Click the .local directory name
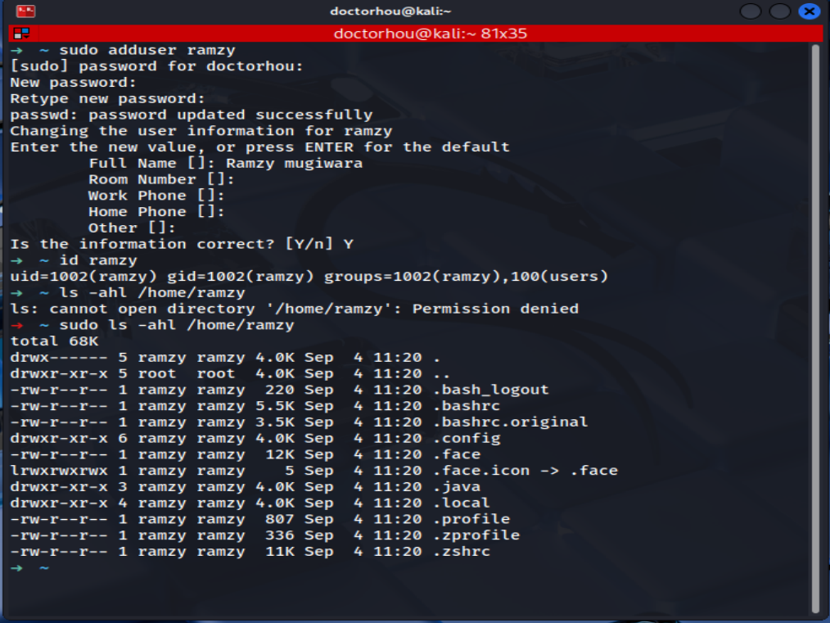 [462, 503]
